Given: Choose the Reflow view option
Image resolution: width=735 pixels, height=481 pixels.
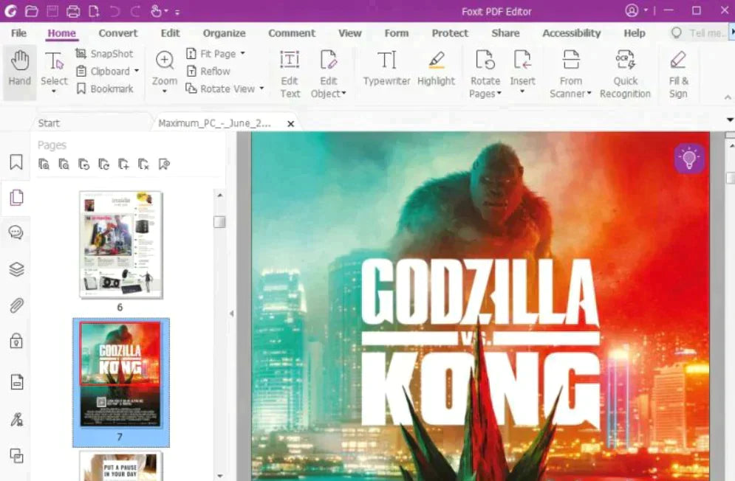Looking at the screenshot, I should [x=208, y=71].
